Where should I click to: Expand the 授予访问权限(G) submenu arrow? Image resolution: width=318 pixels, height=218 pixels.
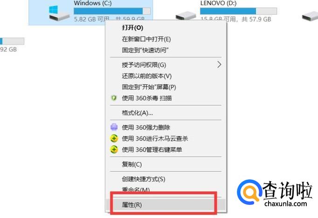[x=219, y=65]
